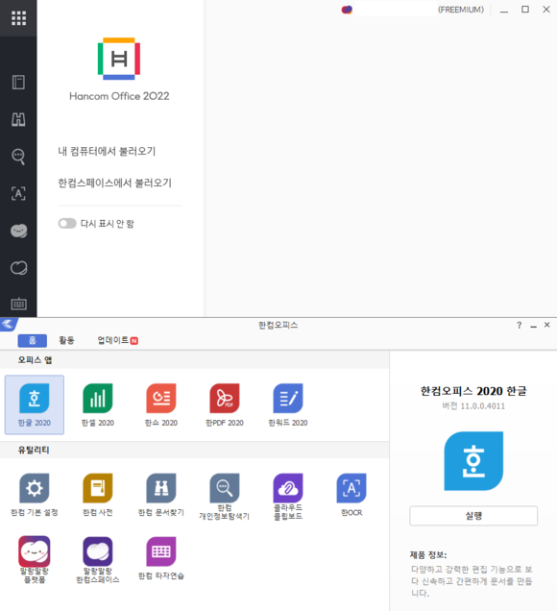This screenshot has width=557, height=611.
Task: Open the personal info scanner sidebar icon
Action: click(x=18, y=157)
